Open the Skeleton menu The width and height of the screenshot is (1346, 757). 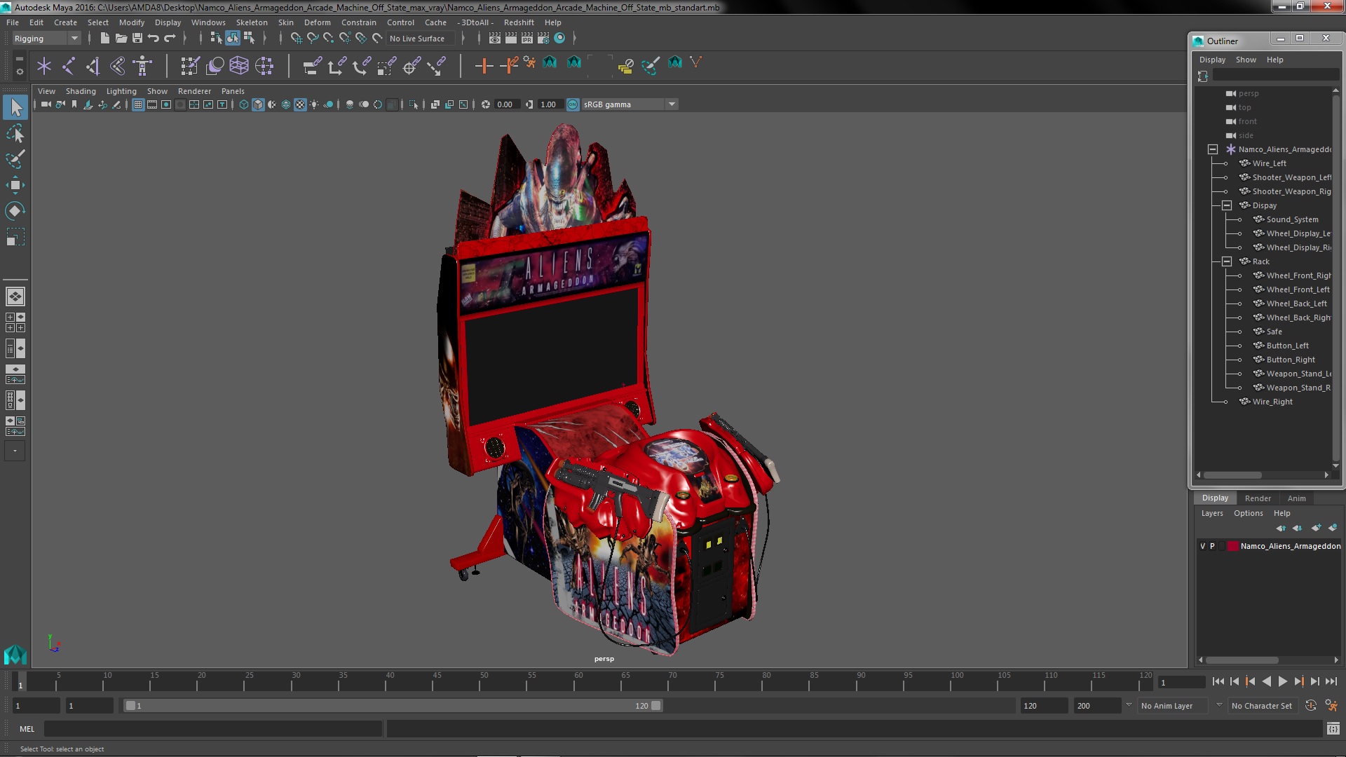[251, 22]
